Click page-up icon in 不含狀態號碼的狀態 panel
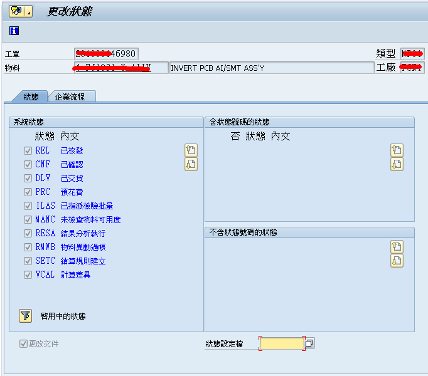The width and height of the screenshot is (428, 376). click(397, 247)
